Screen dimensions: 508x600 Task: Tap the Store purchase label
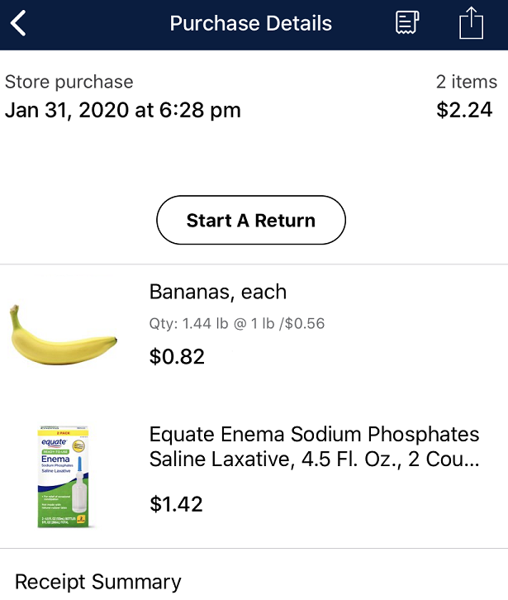[x=69, y=82]
